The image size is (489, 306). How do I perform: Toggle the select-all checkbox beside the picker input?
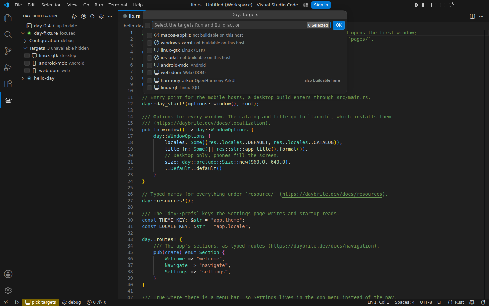pos(147,25)
